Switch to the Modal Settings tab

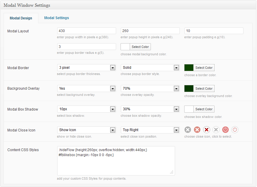click(x=57, y=18)
